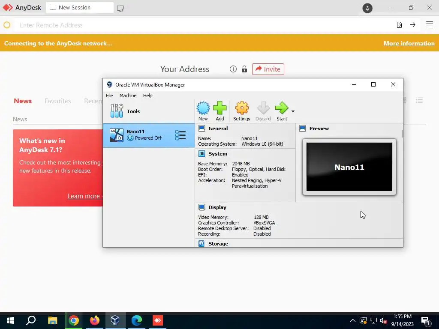439x329 pixels.
Task: Click AnyDesk new tab monitor icon
Action: [120, 9]
